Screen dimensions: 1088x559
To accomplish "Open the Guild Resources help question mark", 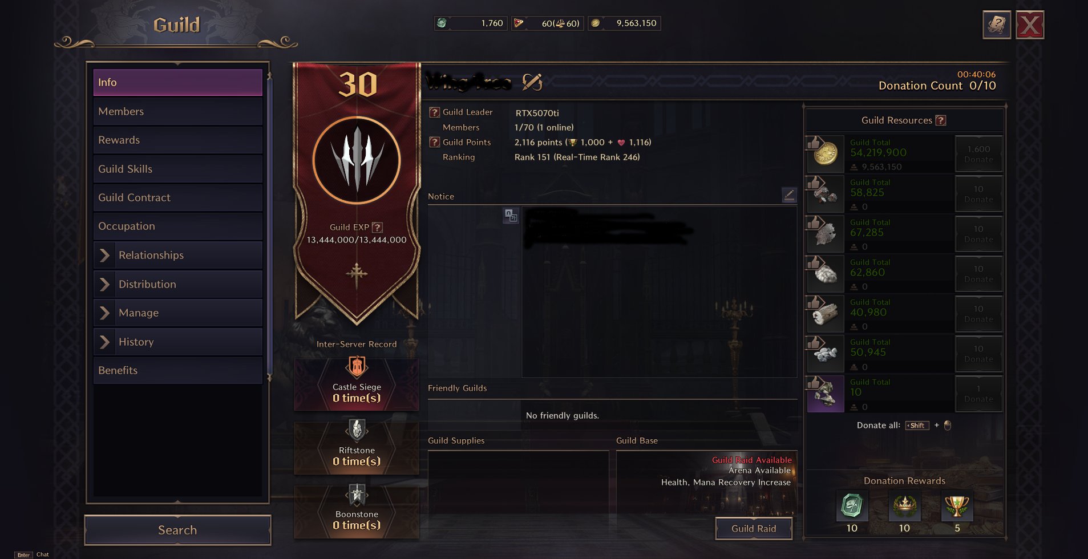I will point(941,120).
